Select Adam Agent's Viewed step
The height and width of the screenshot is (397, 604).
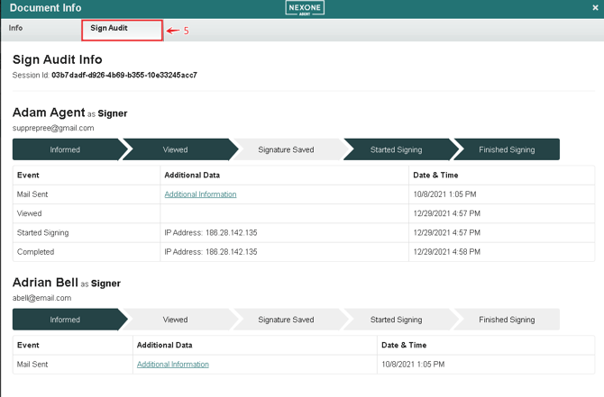pos(175,149)
